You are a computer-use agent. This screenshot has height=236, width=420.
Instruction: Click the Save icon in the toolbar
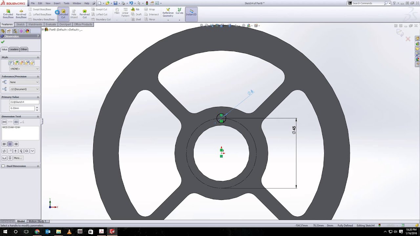[115, 3]
